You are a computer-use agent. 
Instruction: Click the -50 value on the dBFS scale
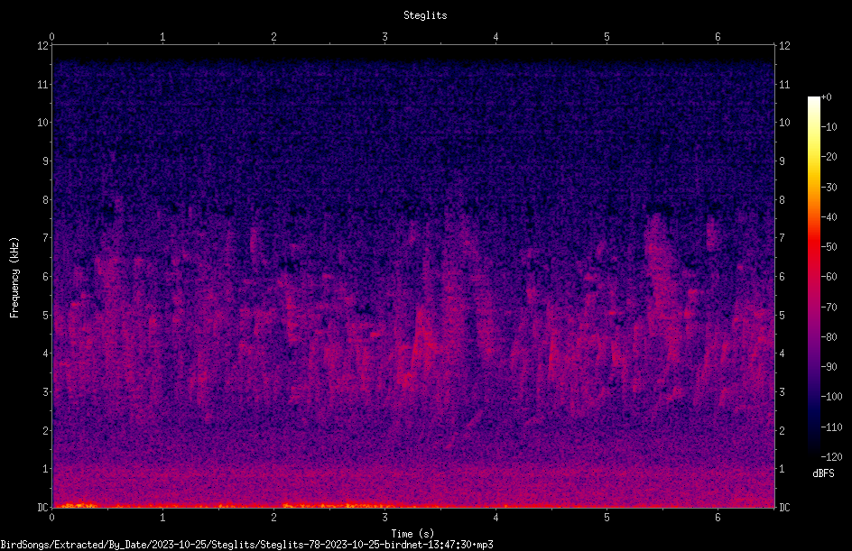(x=829, y=247)
